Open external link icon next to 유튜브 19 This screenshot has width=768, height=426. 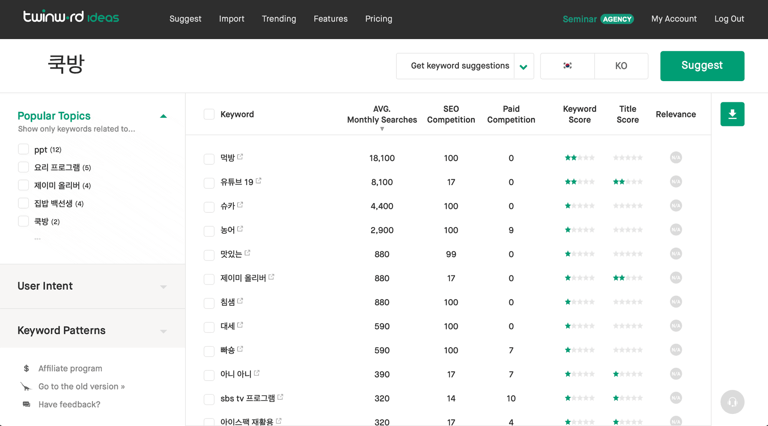click(258, 181)
